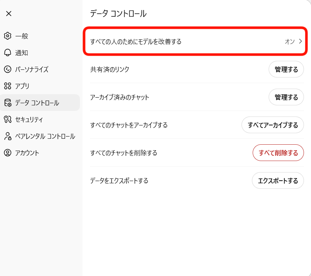Close the settings dialog with the X
This screenshot has width=311, height=276.
(x=9, y=14)
